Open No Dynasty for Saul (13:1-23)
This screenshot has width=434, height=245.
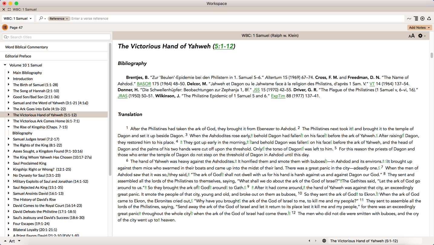pyautogui.click(x=37, y=176)
